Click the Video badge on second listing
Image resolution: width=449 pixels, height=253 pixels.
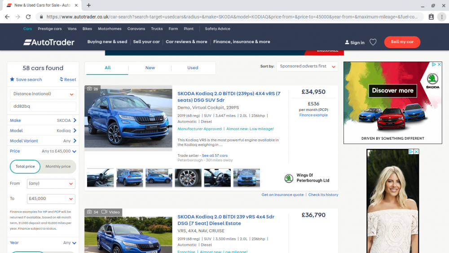pyautogui.click(x=111, y=212)
